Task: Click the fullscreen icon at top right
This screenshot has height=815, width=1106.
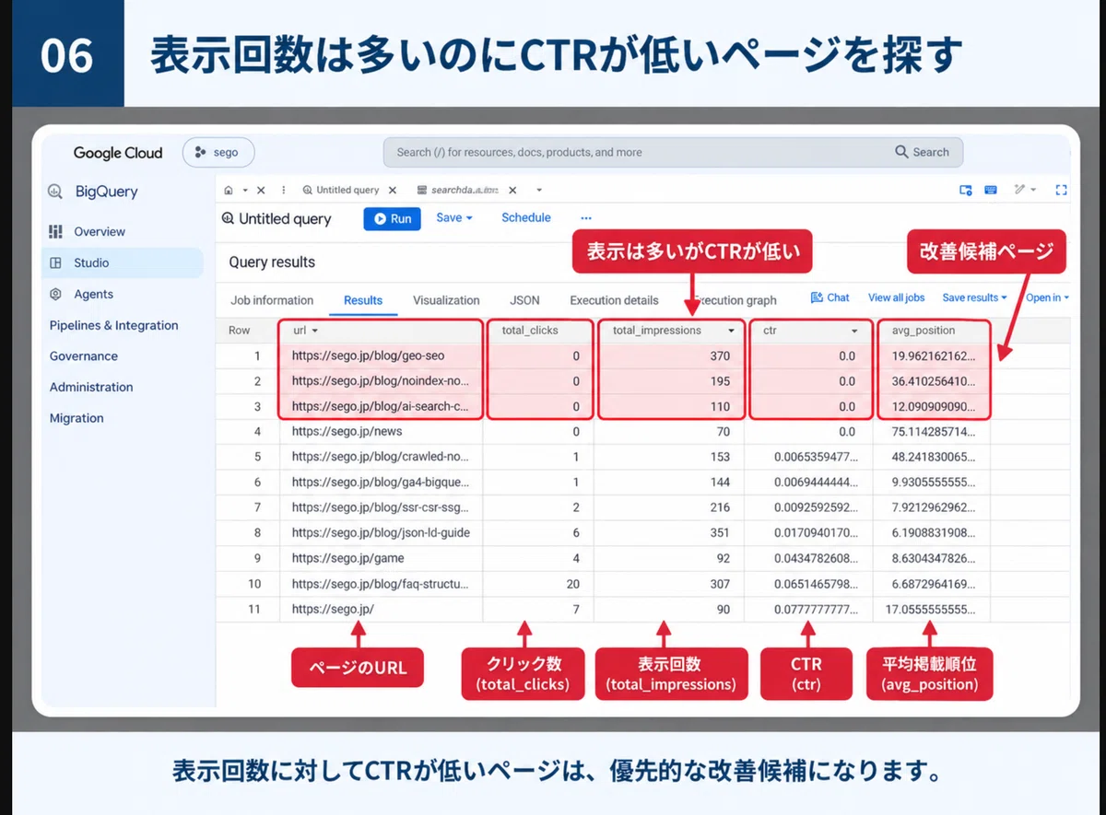Action: click(1061, 190)
